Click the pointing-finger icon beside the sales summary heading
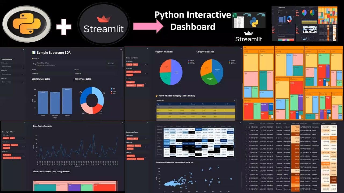Screen dimensions: 344x193 [156, 96]
